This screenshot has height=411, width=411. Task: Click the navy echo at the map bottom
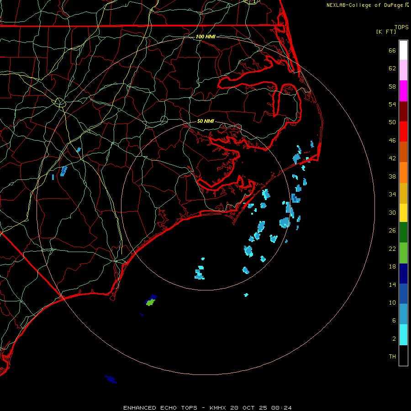(x=111, y=379)
